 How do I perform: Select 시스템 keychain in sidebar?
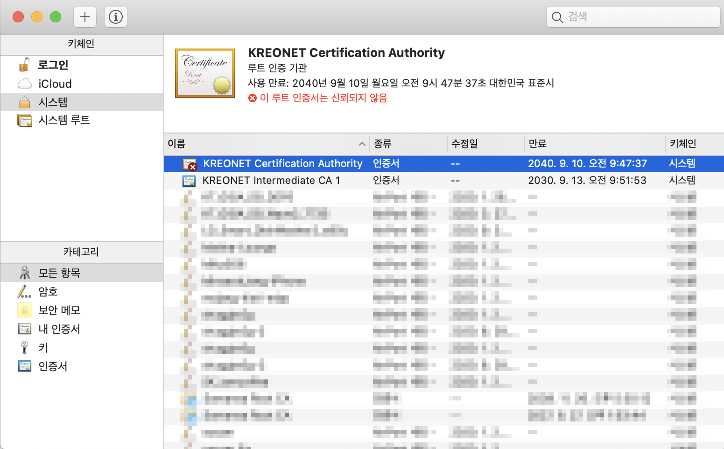point(53,102)
